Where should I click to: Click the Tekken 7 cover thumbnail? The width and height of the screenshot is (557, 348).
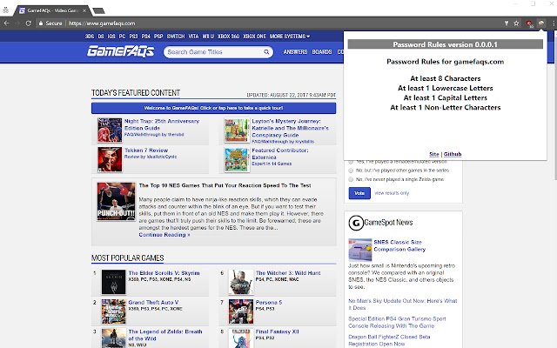[x=110, y=160]
